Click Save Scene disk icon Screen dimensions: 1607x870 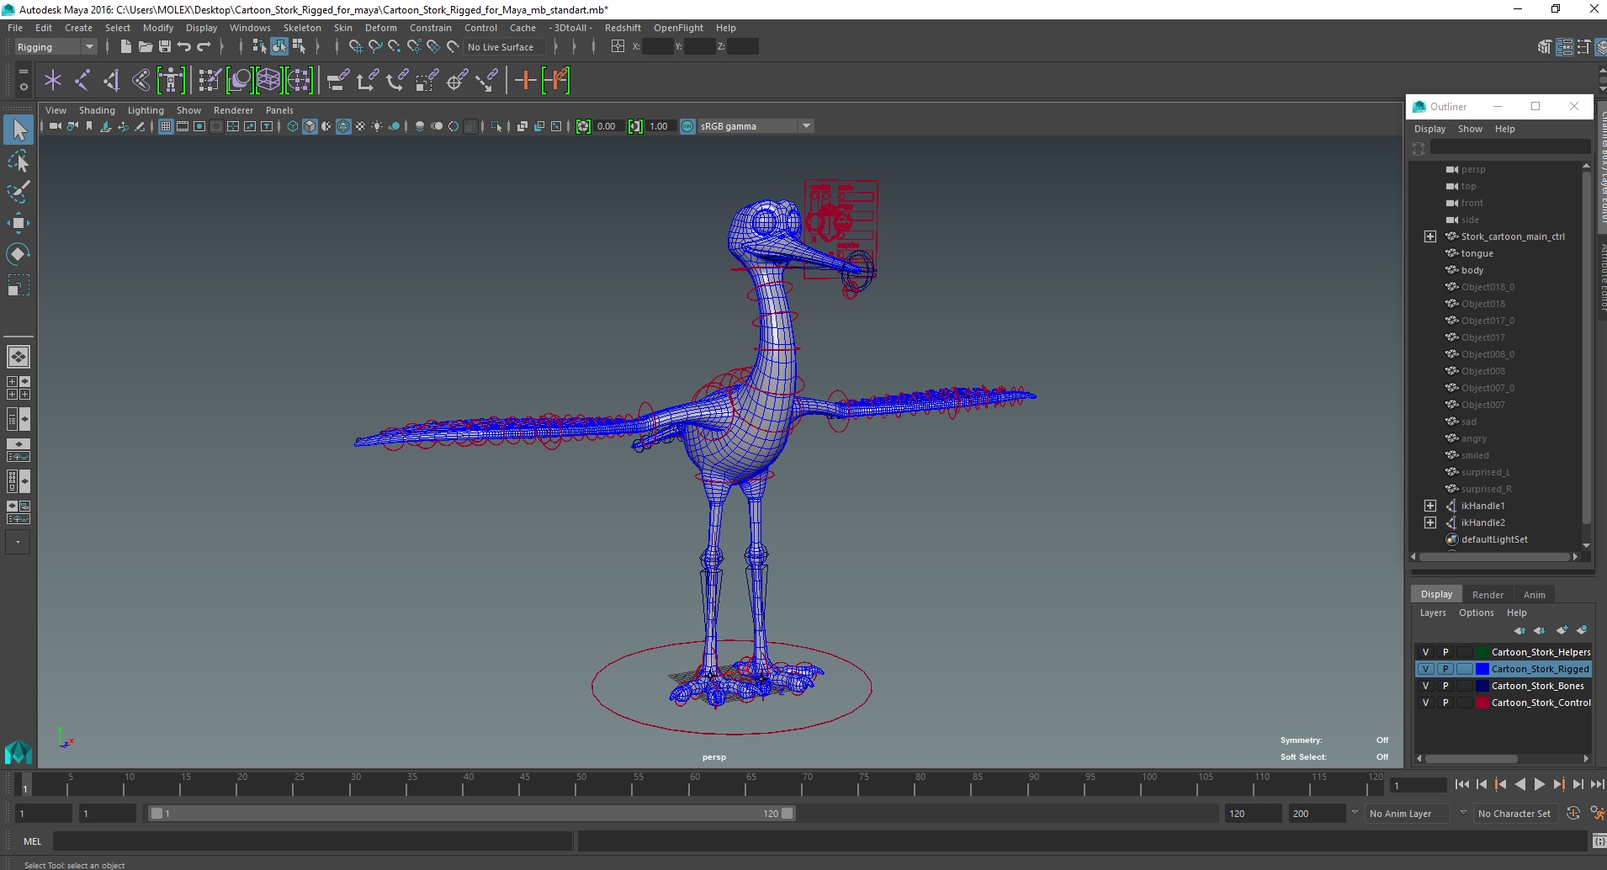(164, 47)
